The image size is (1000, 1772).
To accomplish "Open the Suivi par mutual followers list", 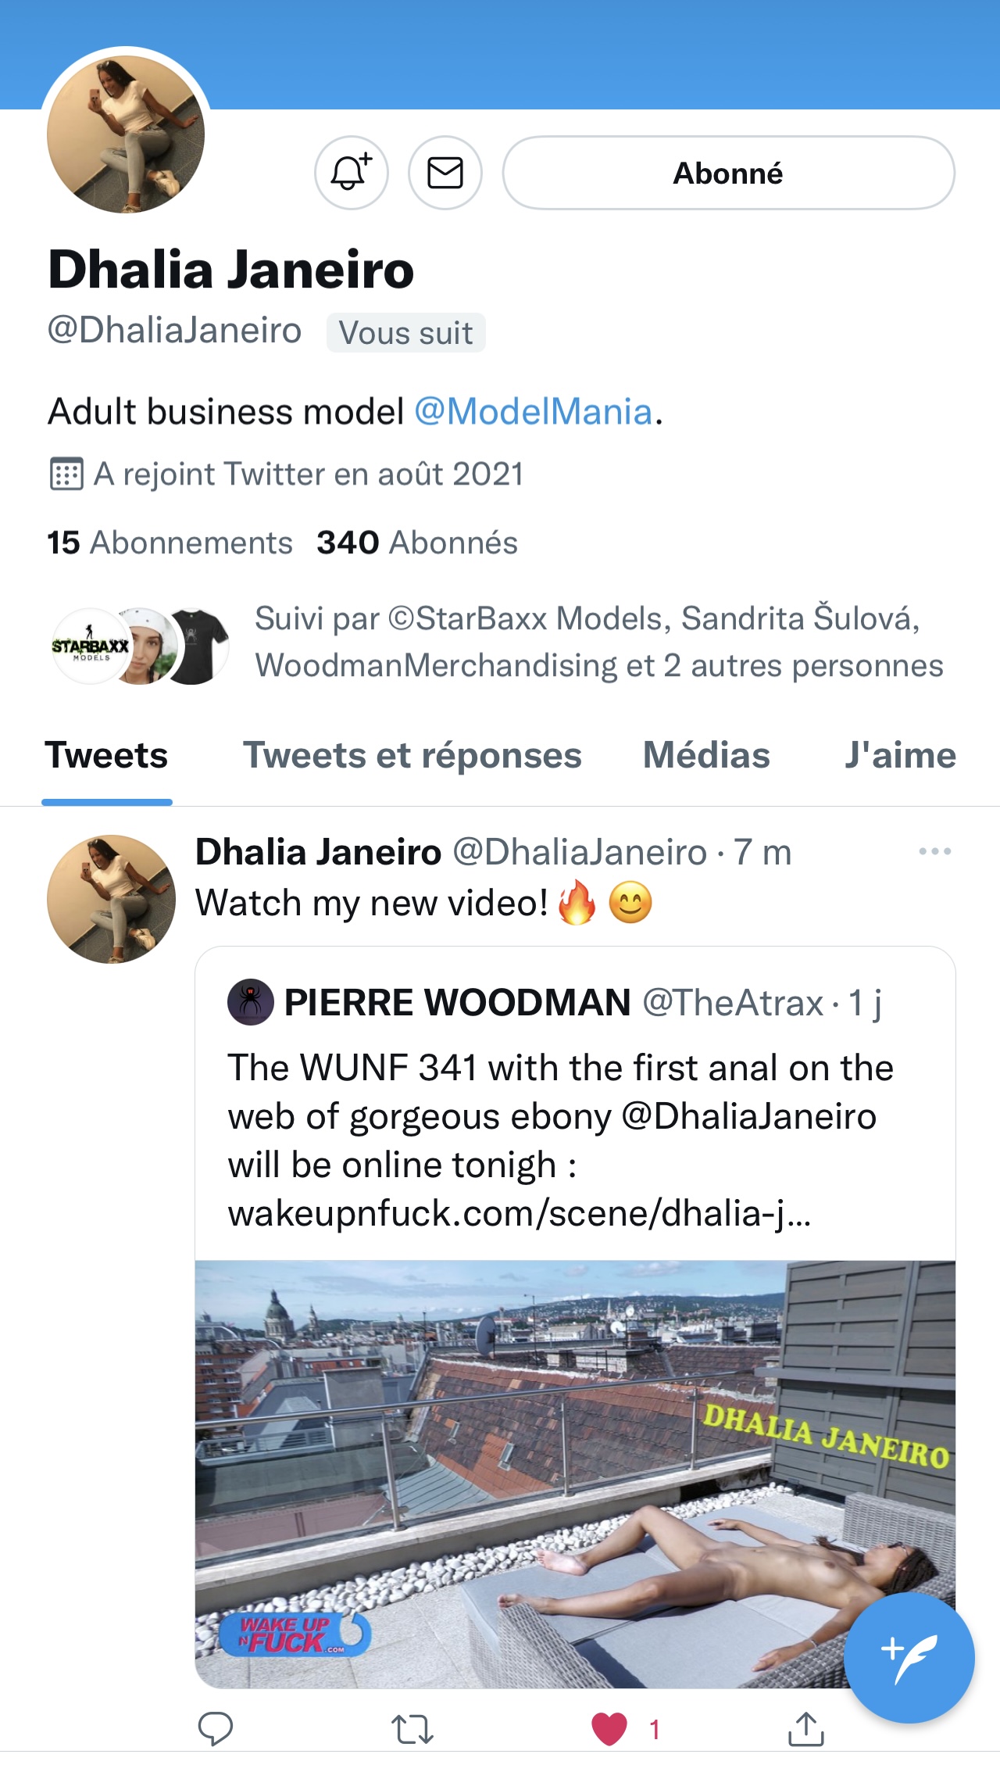I will 598,642.
